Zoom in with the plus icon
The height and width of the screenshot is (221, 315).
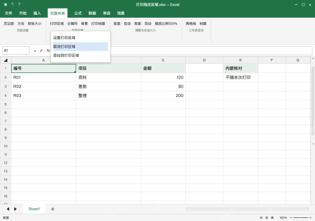(x=311, y=218)
